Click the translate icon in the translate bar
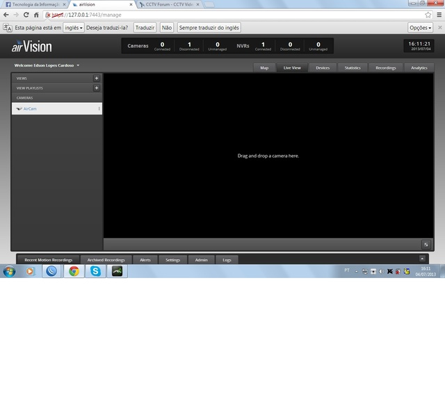The width and height of the screenshot is (445, 417). [x=8, y=28]
